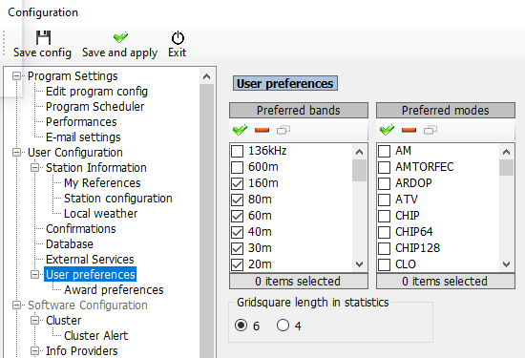Open Program Scheduler settings

tap(95, 107)
